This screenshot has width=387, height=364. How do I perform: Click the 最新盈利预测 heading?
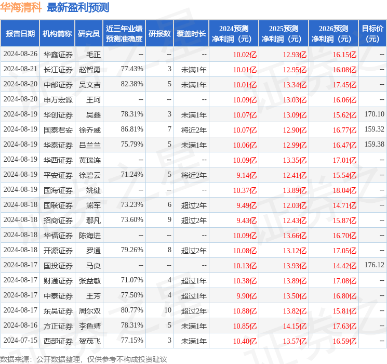78,8
